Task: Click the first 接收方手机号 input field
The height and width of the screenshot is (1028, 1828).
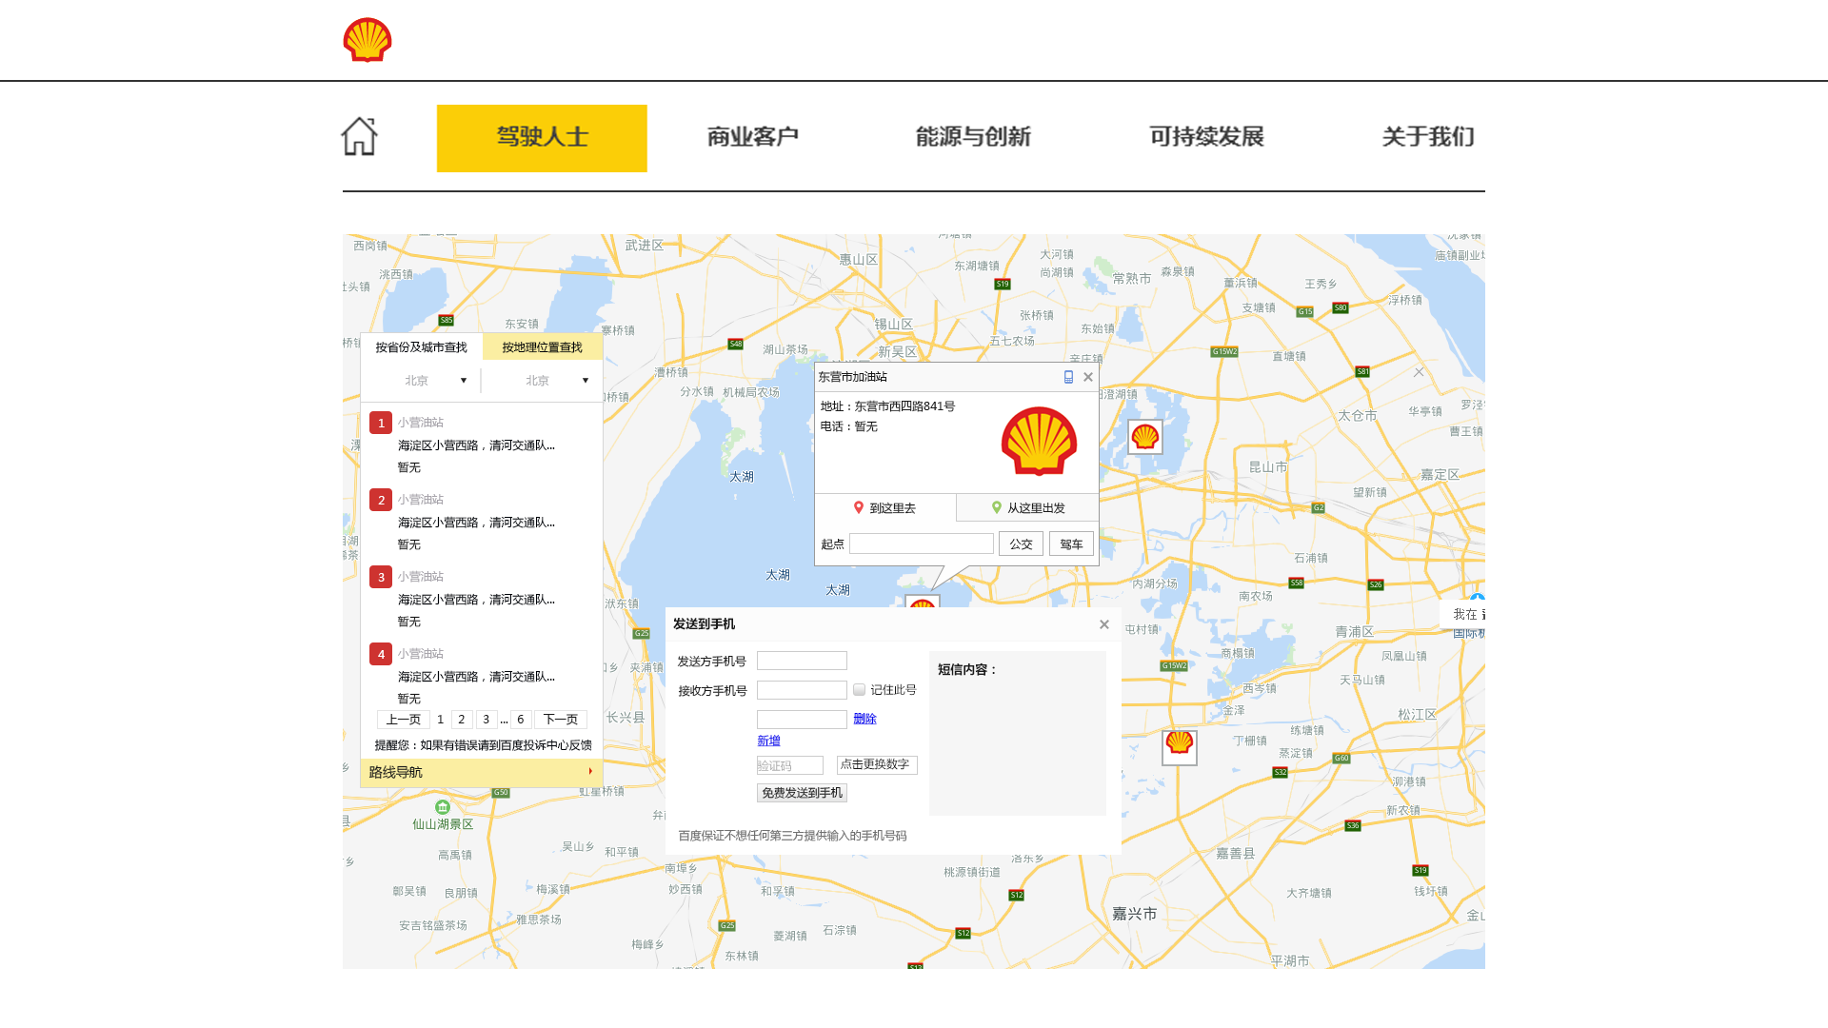Action: pyautogui.click(x=802, y=690)
